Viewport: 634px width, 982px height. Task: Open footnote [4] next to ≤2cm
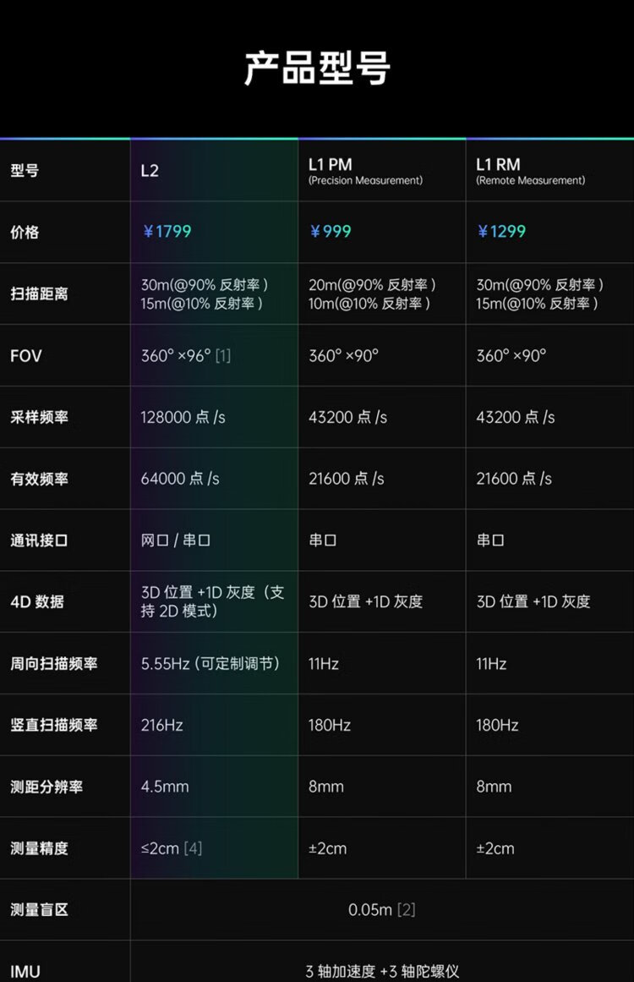coord(193,848)
